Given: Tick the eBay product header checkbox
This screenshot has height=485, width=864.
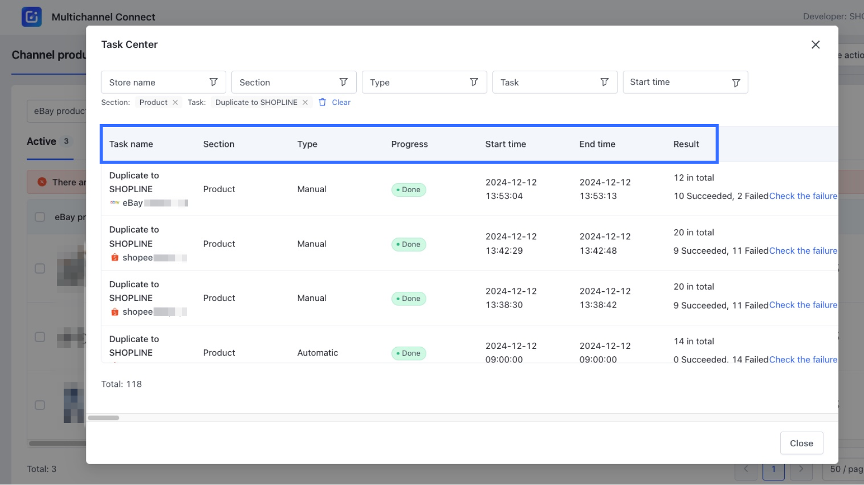Looking at the screenshot, I should 40,217.
